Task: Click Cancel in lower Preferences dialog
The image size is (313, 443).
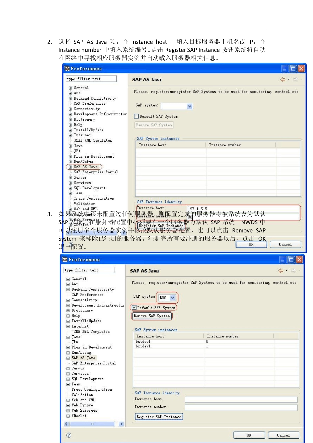Action: pyautogui.click(x=283, y=435)
